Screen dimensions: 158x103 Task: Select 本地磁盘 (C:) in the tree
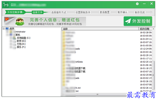tap(24, 38)
